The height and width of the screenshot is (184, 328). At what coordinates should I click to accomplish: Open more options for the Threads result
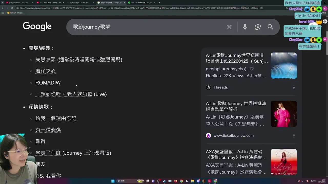pos(294,87)
